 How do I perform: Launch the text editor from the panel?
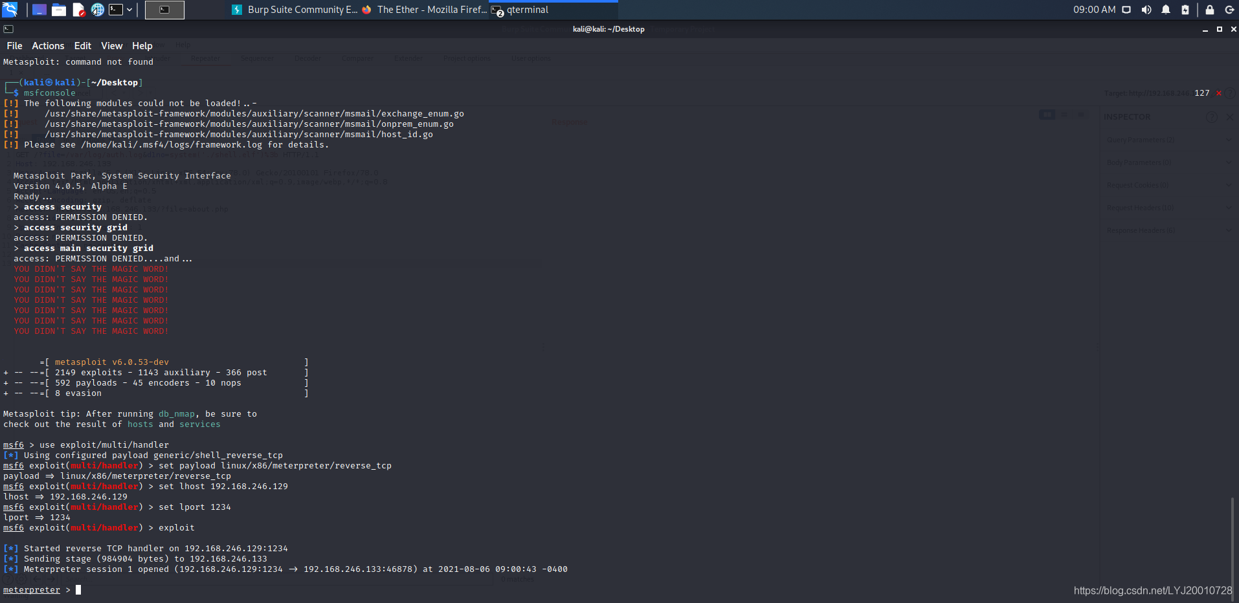78,10
